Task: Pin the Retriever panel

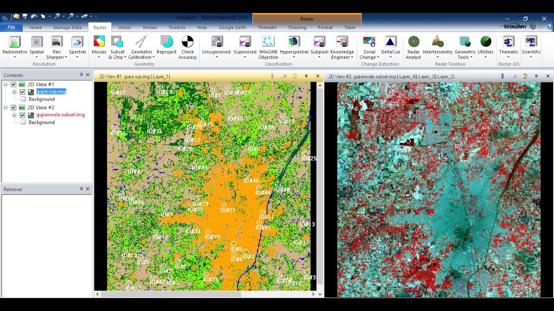Action: (x=81, y=189)
